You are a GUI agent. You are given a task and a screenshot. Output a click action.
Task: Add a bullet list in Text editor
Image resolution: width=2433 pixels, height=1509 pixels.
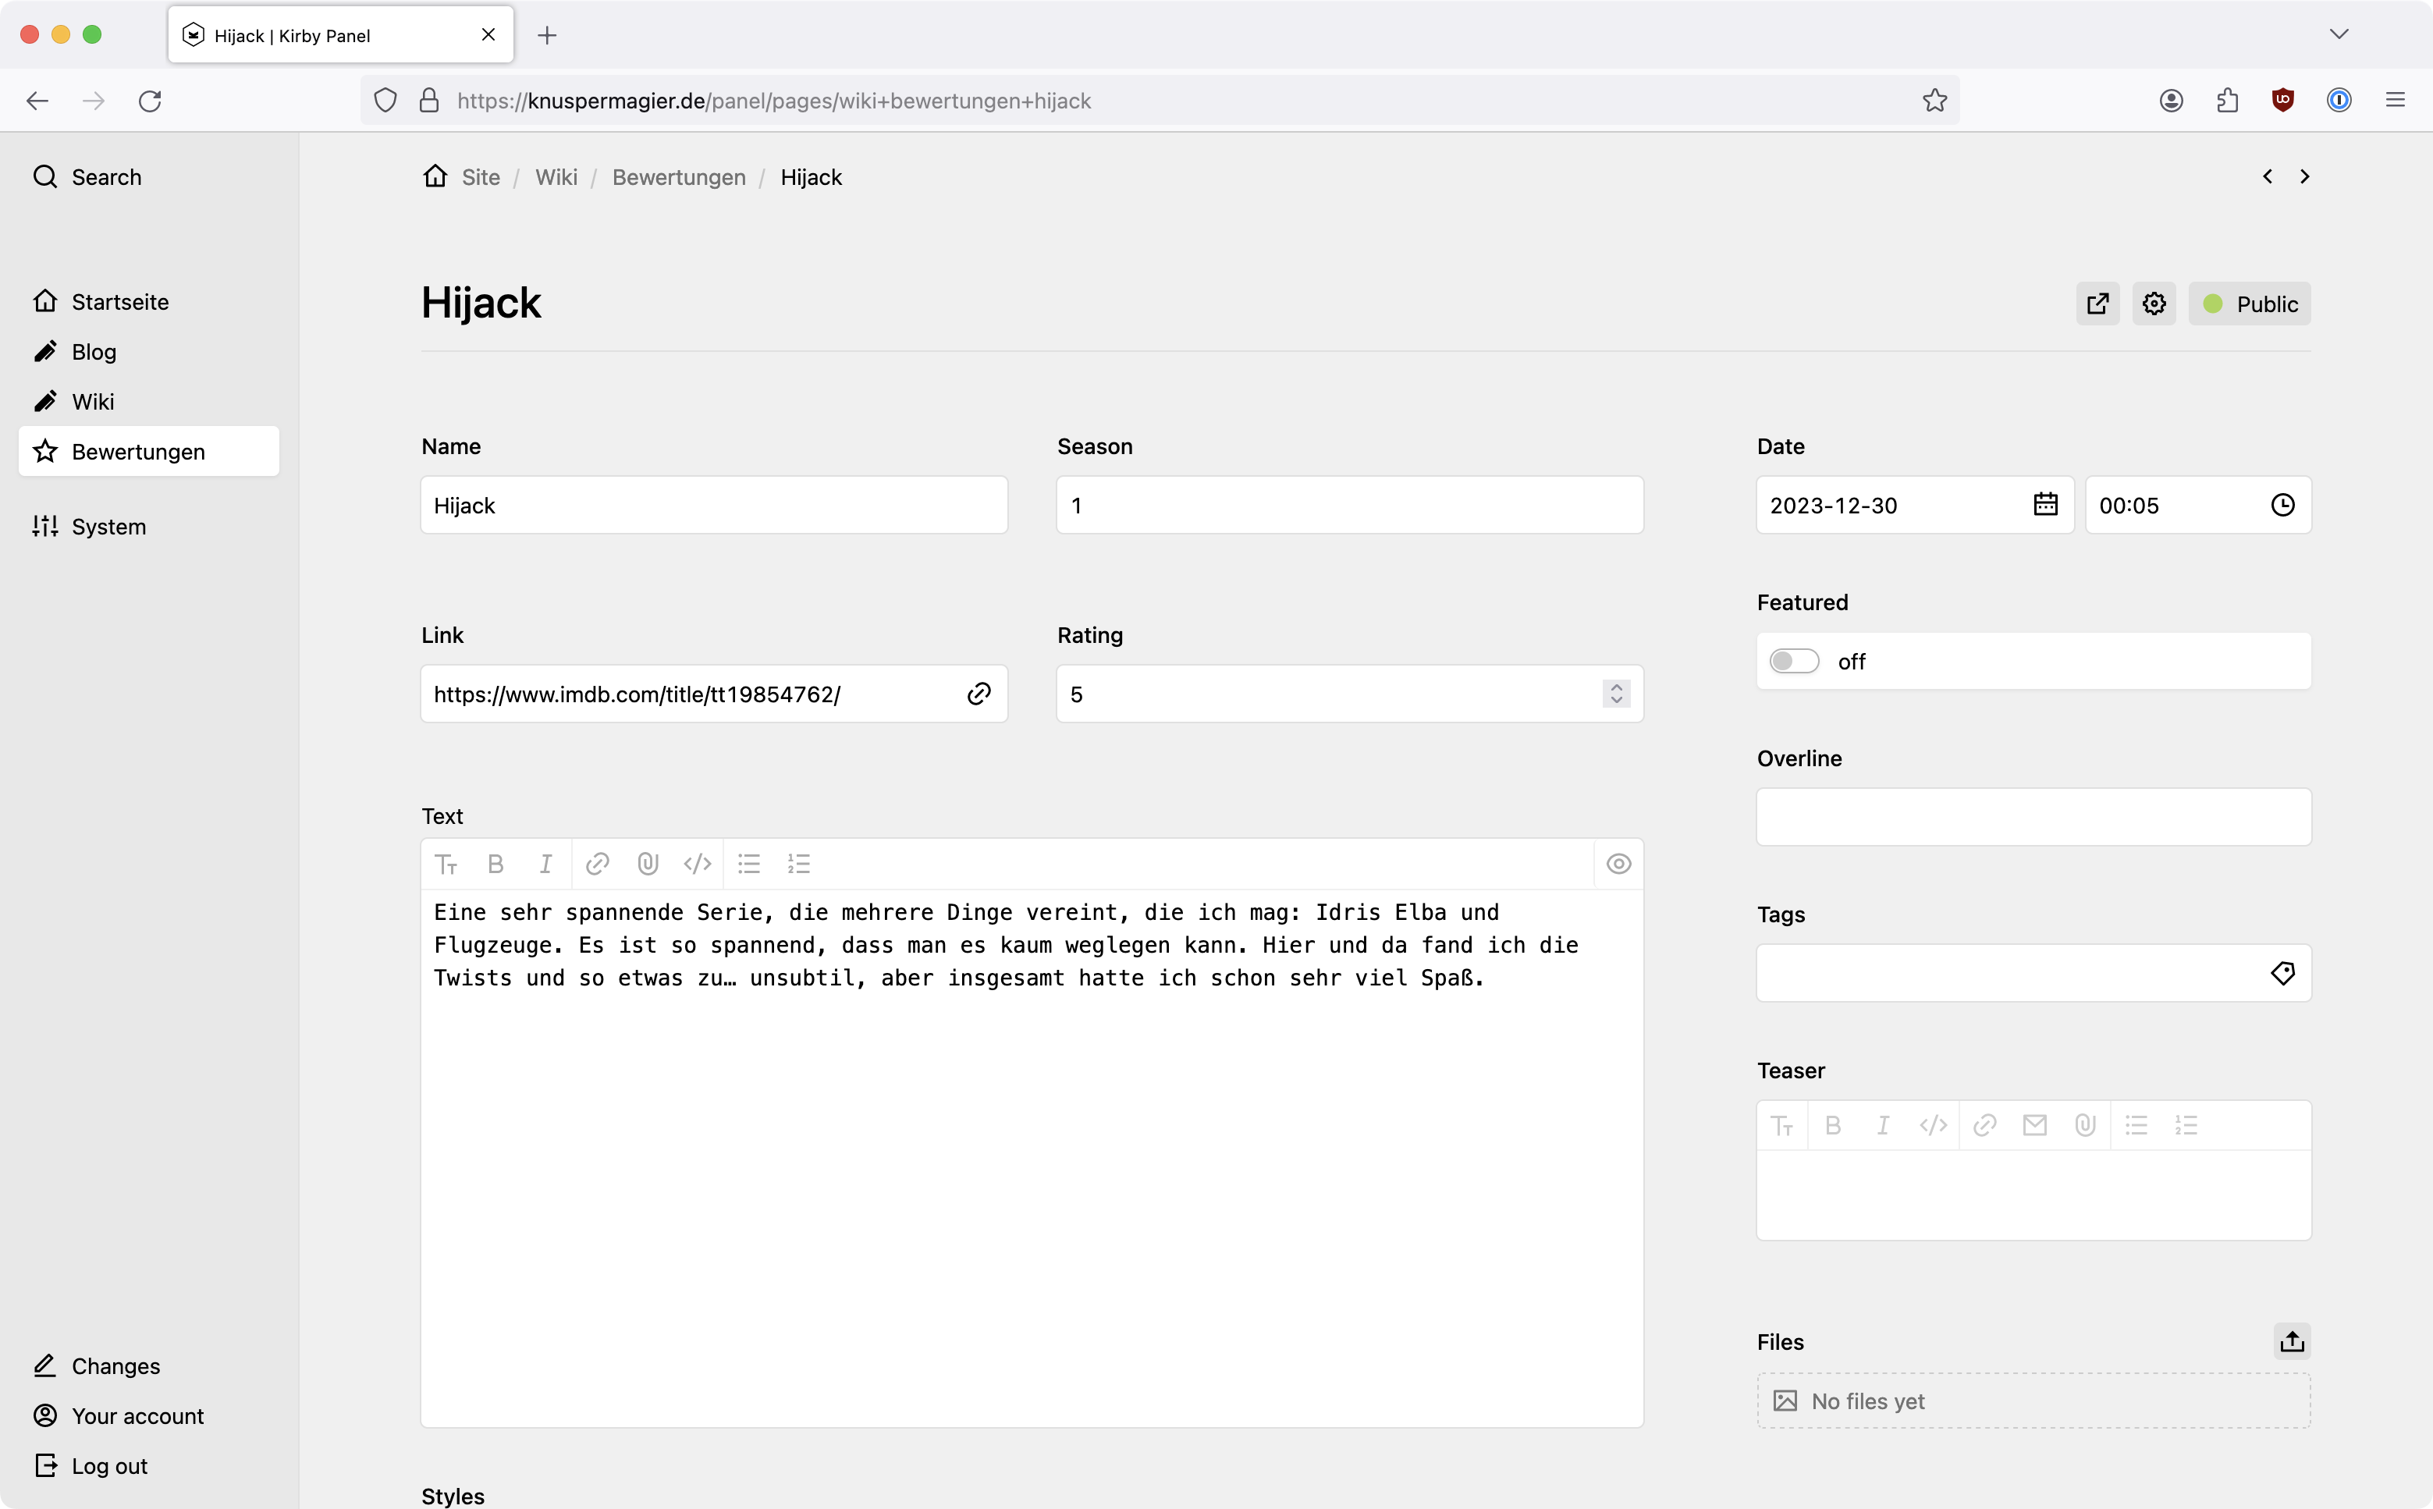pos(748,865)
